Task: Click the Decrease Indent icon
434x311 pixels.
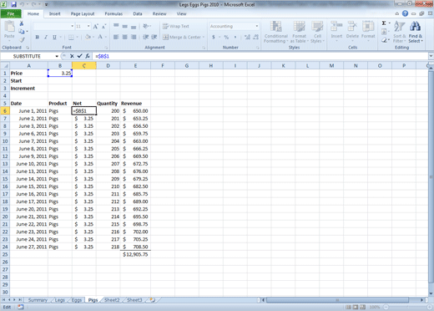Action: (145, 37)
